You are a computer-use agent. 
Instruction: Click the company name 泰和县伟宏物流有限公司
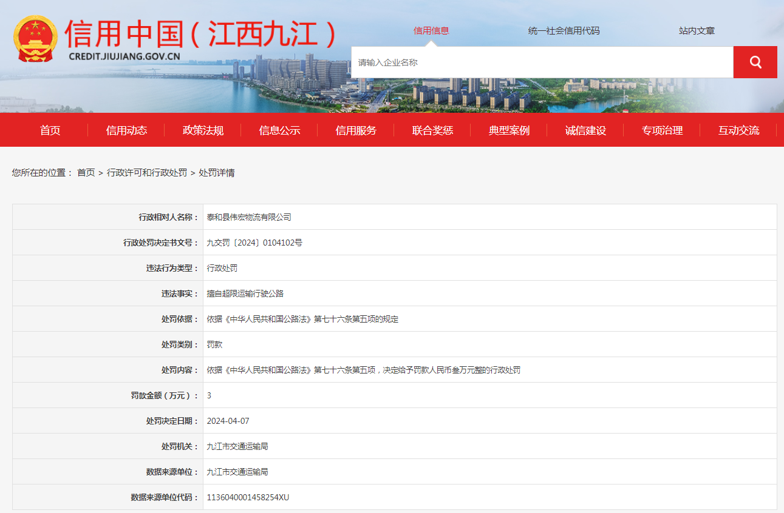(249, 217)
